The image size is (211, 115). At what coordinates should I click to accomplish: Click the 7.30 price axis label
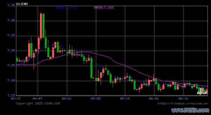[11, 50]
